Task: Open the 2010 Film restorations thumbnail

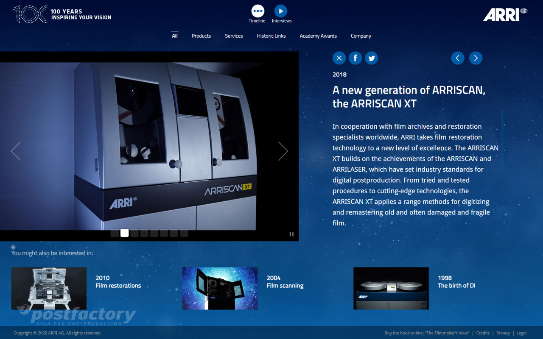Action: tap(49, 288)
